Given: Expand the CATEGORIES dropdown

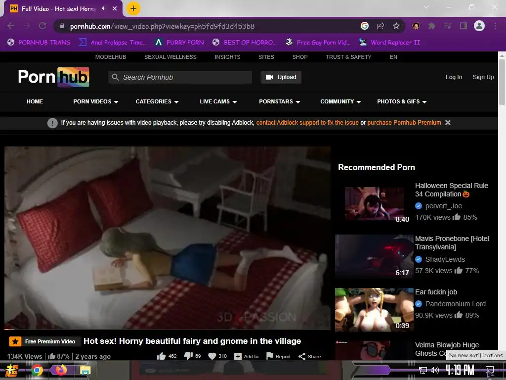Looking at the screenshot, I should [157, 101].
